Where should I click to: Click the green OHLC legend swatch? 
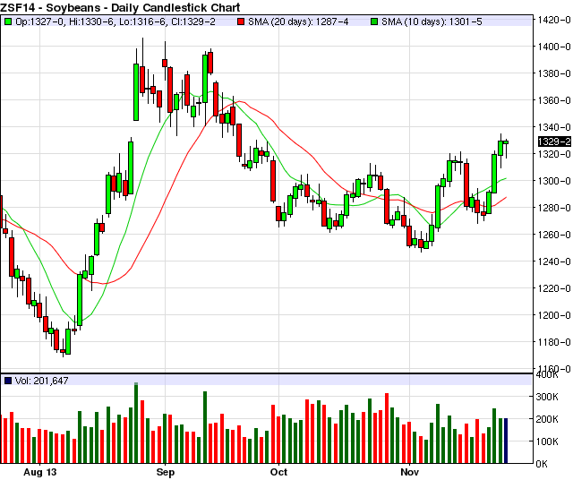(8, 21)
